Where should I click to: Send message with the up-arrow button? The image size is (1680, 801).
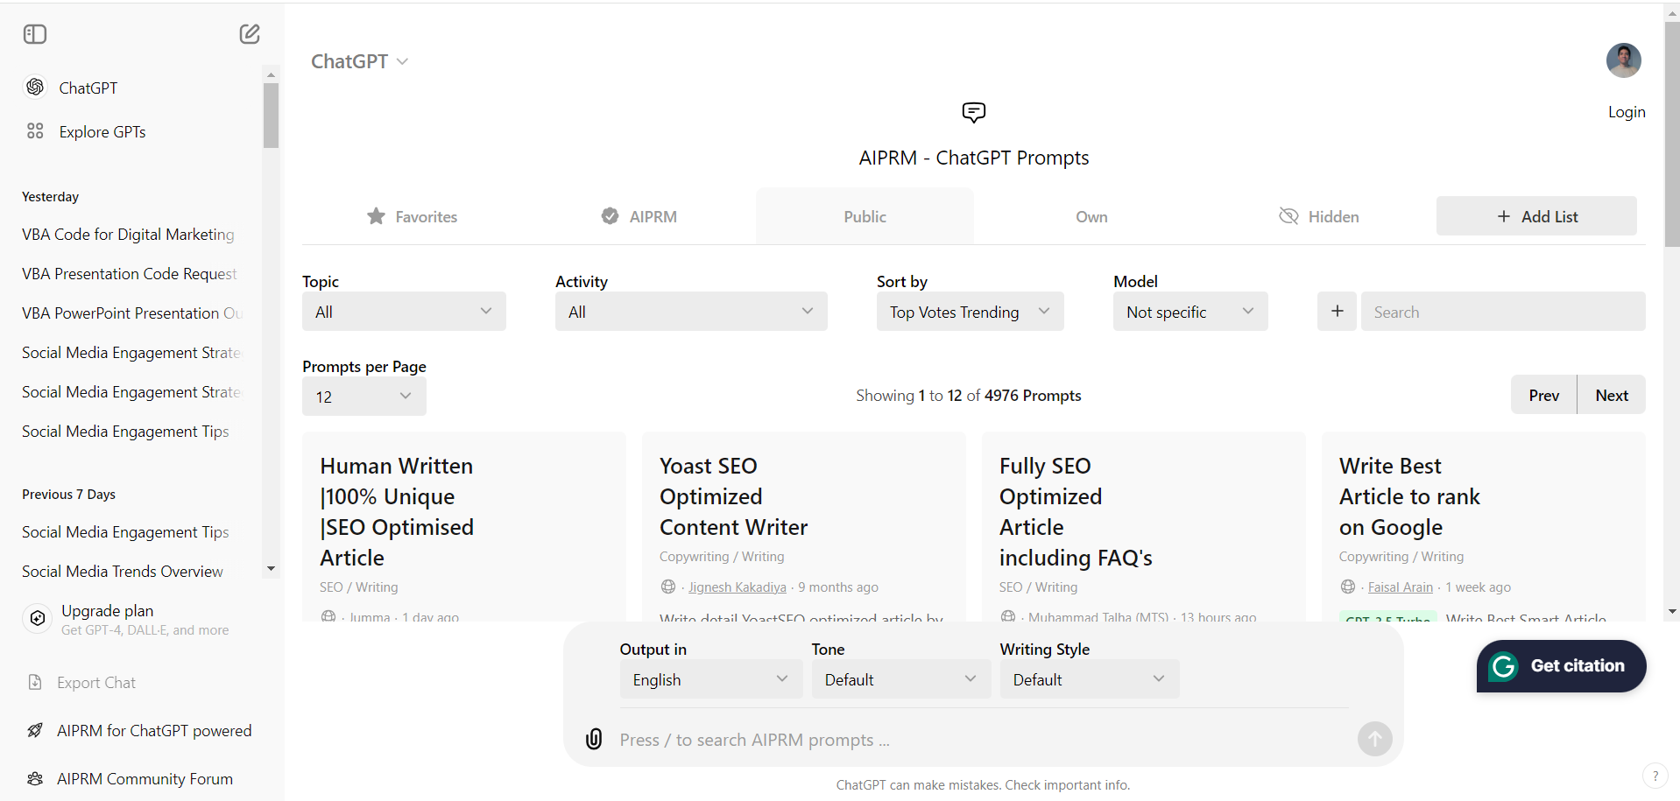coord(1374,739)
